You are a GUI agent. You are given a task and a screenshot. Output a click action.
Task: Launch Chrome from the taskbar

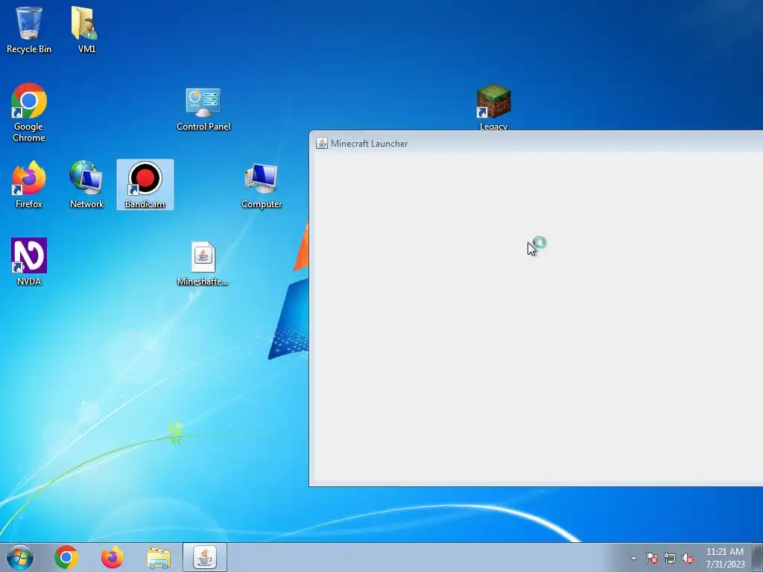click(x=66, y=557)
